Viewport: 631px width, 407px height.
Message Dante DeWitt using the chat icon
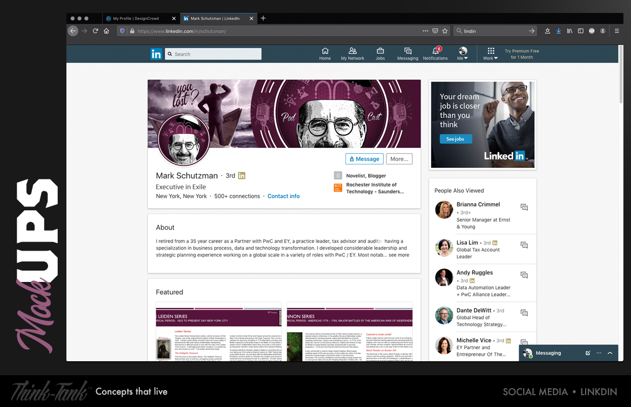524,313
